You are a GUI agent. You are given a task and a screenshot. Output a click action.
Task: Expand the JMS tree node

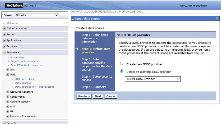(x=8, y=70)
